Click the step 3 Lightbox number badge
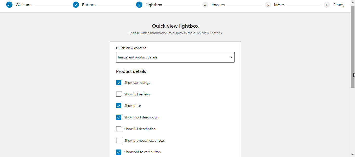 (x=139, y=5)
